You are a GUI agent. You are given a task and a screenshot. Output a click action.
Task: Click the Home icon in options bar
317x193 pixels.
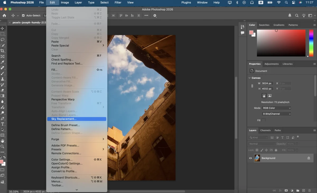click(x=4, y=16)
